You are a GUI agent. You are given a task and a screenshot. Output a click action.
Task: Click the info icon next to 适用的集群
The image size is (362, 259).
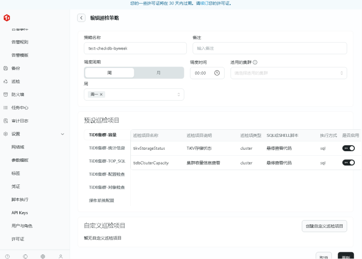point(255,62)
